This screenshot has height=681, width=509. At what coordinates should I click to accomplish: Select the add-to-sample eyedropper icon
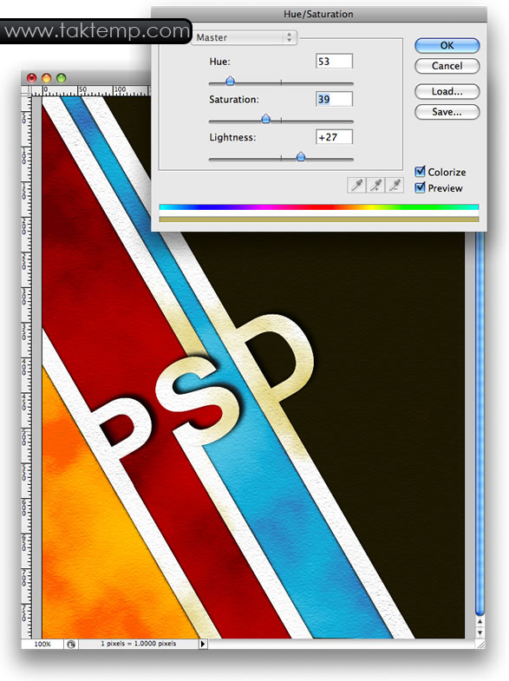[375, 186]
